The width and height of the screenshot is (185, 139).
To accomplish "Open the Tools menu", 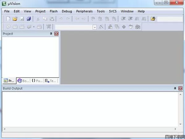I will pos(101,11).
